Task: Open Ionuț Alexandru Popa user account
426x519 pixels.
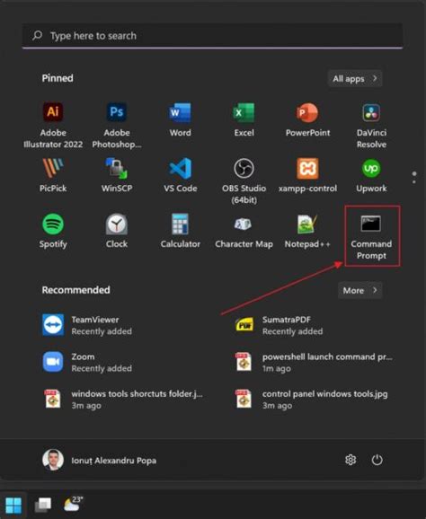Action: click(x=100, y=460)
